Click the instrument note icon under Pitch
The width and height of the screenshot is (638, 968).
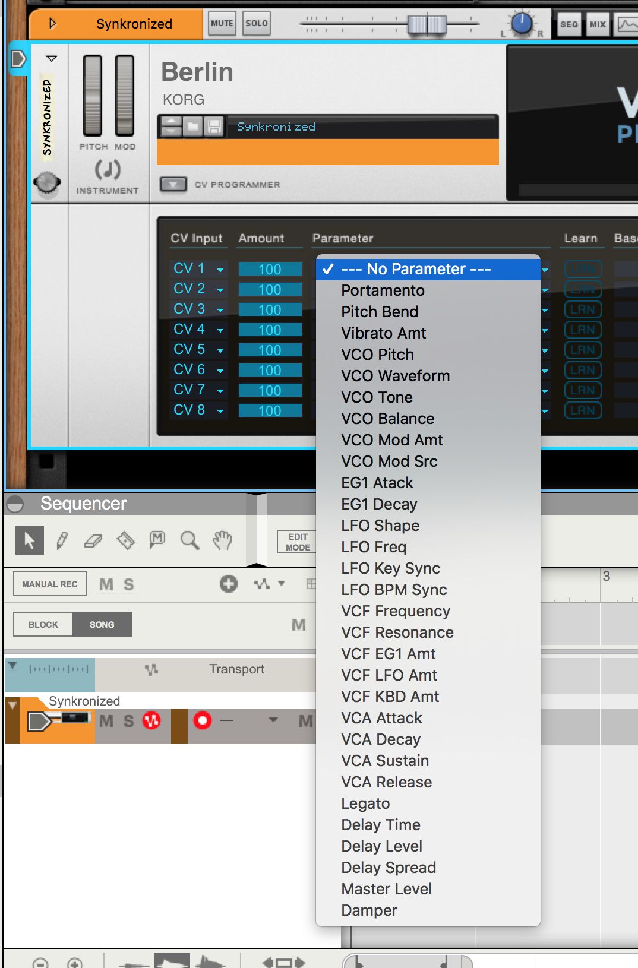[x=108, y=170]
